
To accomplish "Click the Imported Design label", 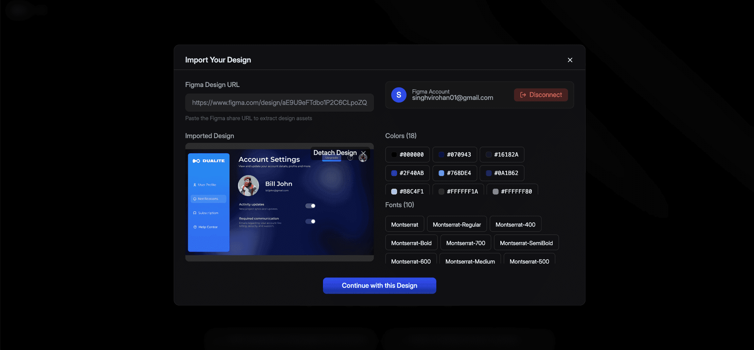I will [x=209, y=136].
